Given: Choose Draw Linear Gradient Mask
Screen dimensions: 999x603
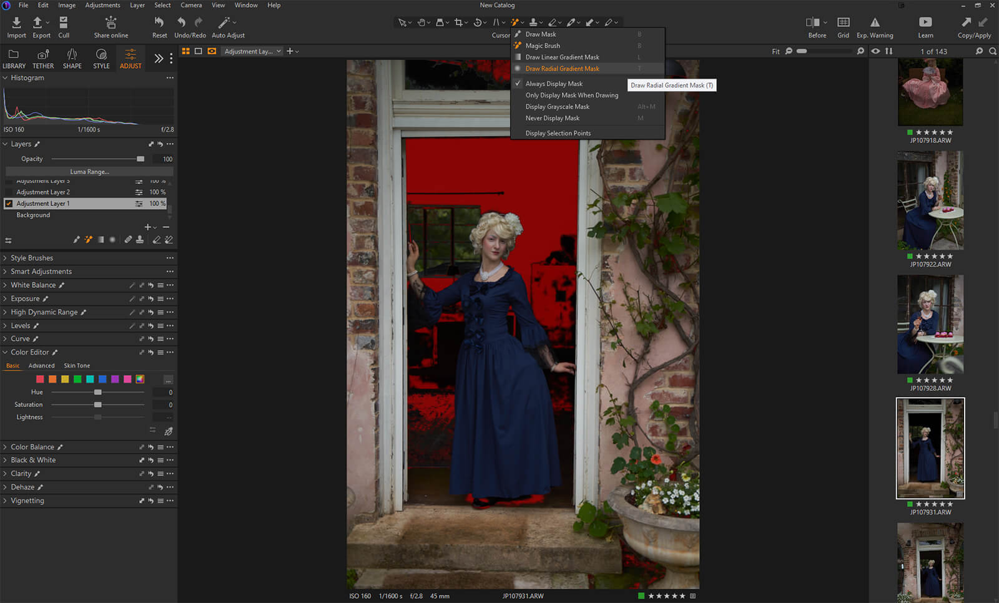Looking at the screenshot, I should (x=562, y=57).
